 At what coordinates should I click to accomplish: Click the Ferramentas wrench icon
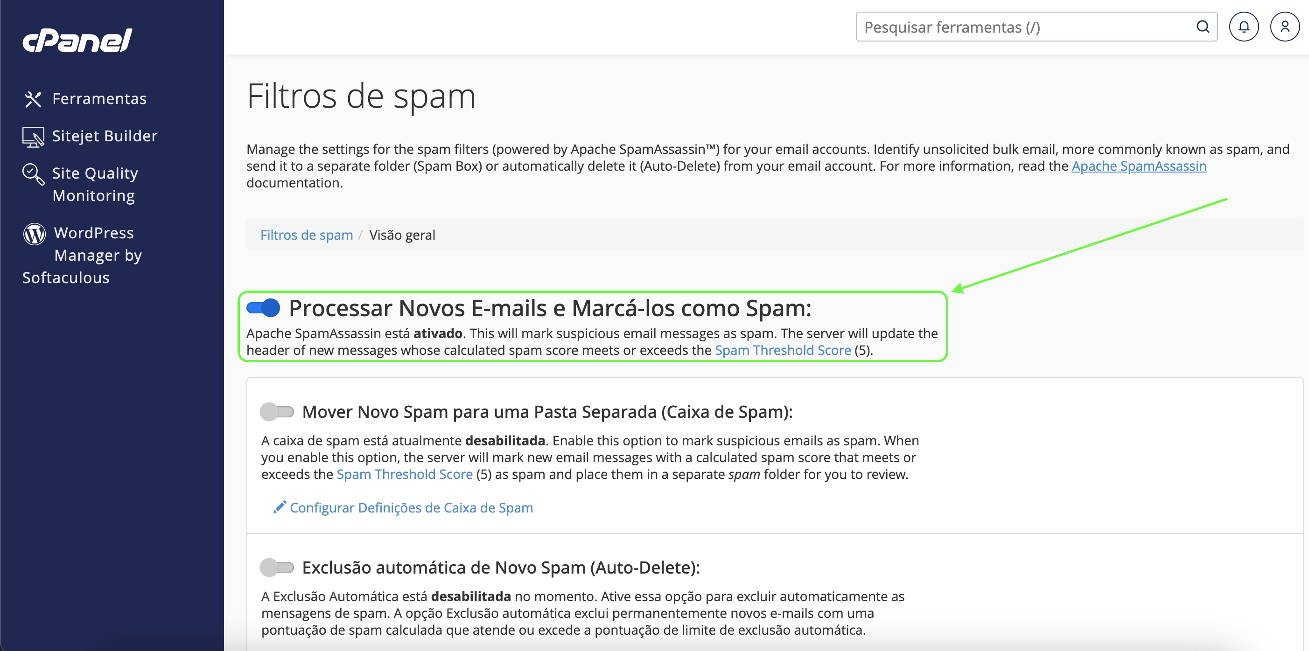click(x=33, y=99)
